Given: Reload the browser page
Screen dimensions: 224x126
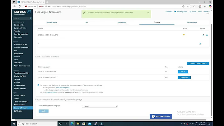Looking at the screenshot, I should pyautogui.click(x=20, y=6).
